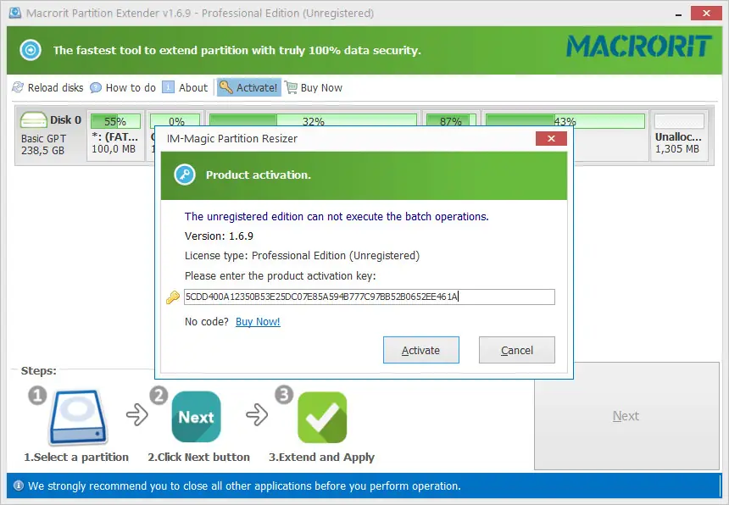The height and width of the screenshot is (505, 729).
Task: Click the info icon in the bottom recommendation bar
Action: [x=18, y=486]
